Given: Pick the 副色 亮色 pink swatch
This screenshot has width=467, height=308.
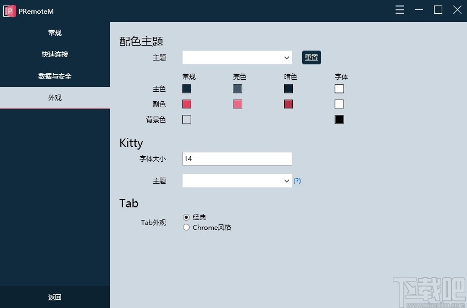Looking at the screenshot, I should coord(237,104).
